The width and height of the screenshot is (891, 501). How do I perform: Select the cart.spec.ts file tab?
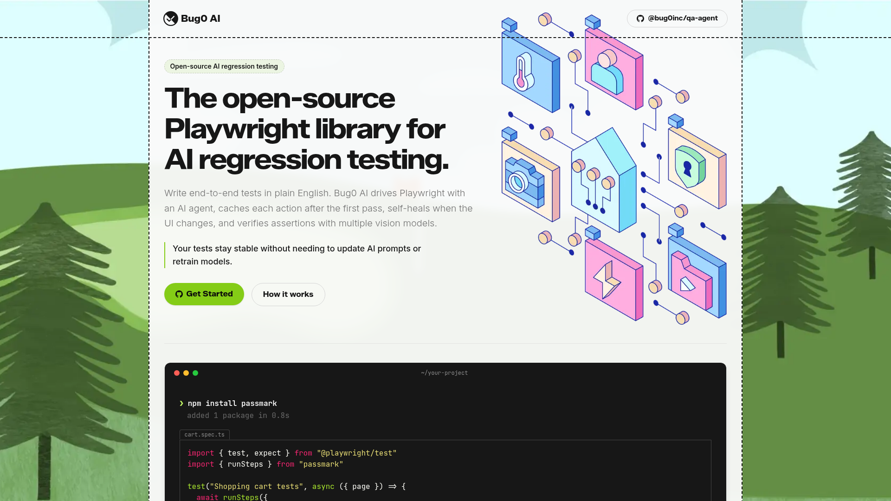205,435
